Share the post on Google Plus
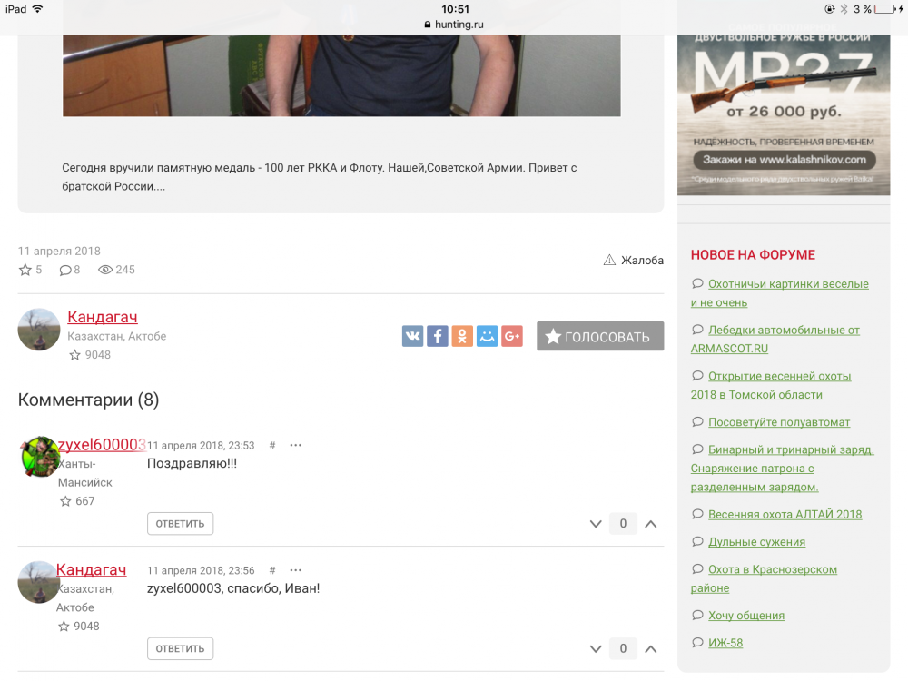 point(512,336)
